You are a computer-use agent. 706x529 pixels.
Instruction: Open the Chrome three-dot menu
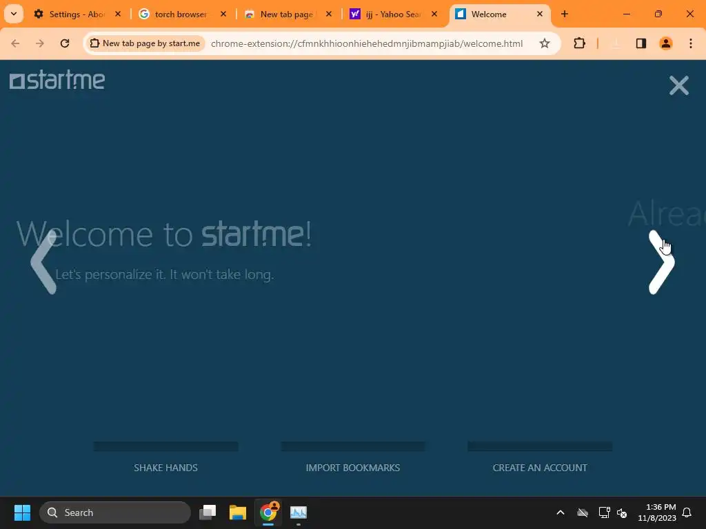[691, 43]
